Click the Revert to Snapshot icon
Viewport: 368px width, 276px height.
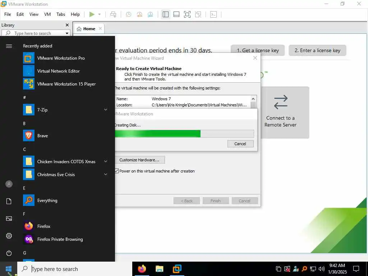click(x=139, y=14)
